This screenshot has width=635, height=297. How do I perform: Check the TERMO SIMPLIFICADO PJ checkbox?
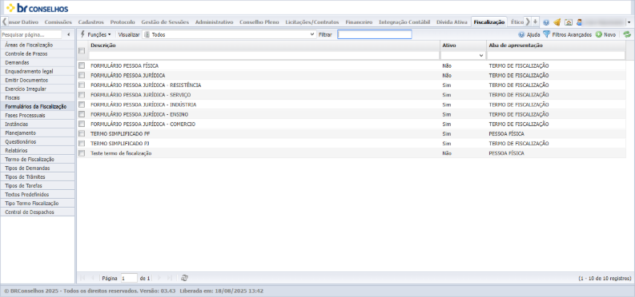(82, 143)
